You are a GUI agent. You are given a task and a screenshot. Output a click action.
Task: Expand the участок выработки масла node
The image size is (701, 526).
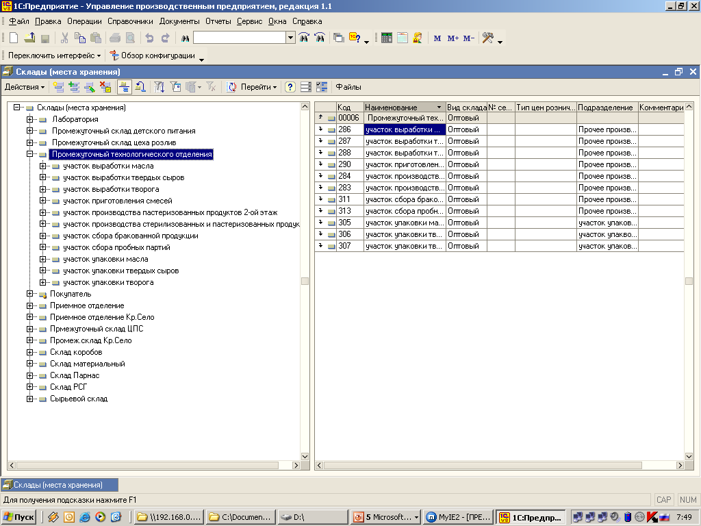(42, 166)
